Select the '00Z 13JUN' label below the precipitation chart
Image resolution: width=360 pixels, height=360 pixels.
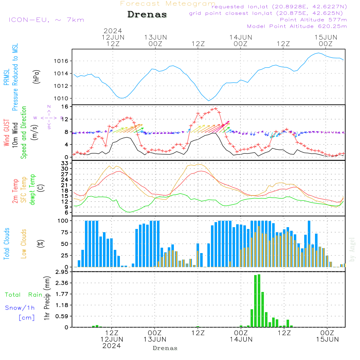tap(155, 336)
